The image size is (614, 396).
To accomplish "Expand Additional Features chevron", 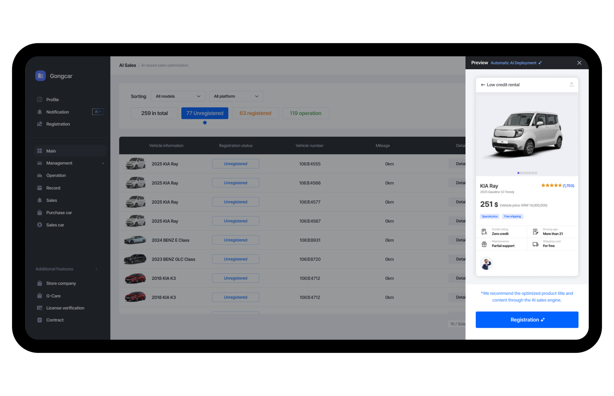I will tap(96, 269).
